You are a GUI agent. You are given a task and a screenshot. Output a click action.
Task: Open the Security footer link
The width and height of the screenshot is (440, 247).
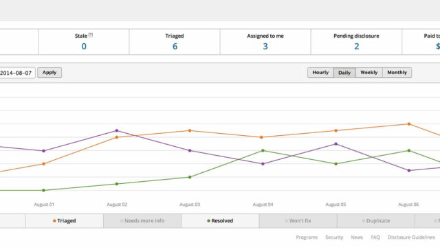[334, 237]
